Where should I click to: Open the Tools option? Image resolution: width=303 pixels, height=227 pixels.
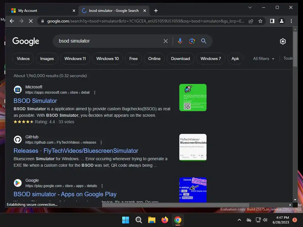click(288, 58)
